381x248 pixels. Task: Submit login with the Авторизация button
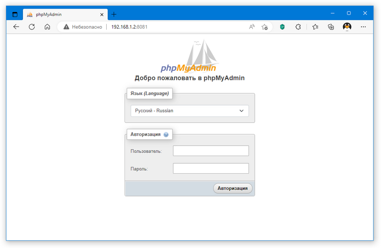click(232, 188)
